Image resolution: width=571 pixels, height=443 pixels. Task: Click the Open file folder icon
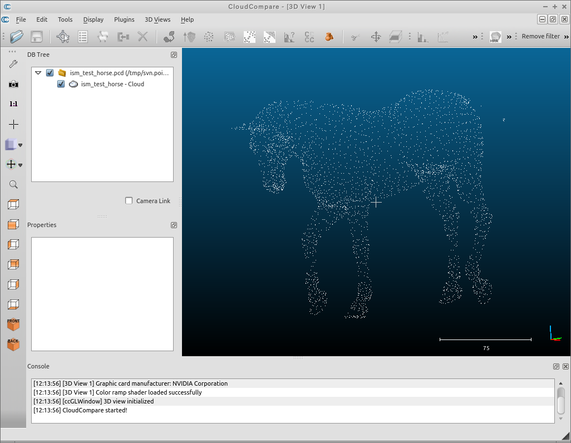point(17,36)
